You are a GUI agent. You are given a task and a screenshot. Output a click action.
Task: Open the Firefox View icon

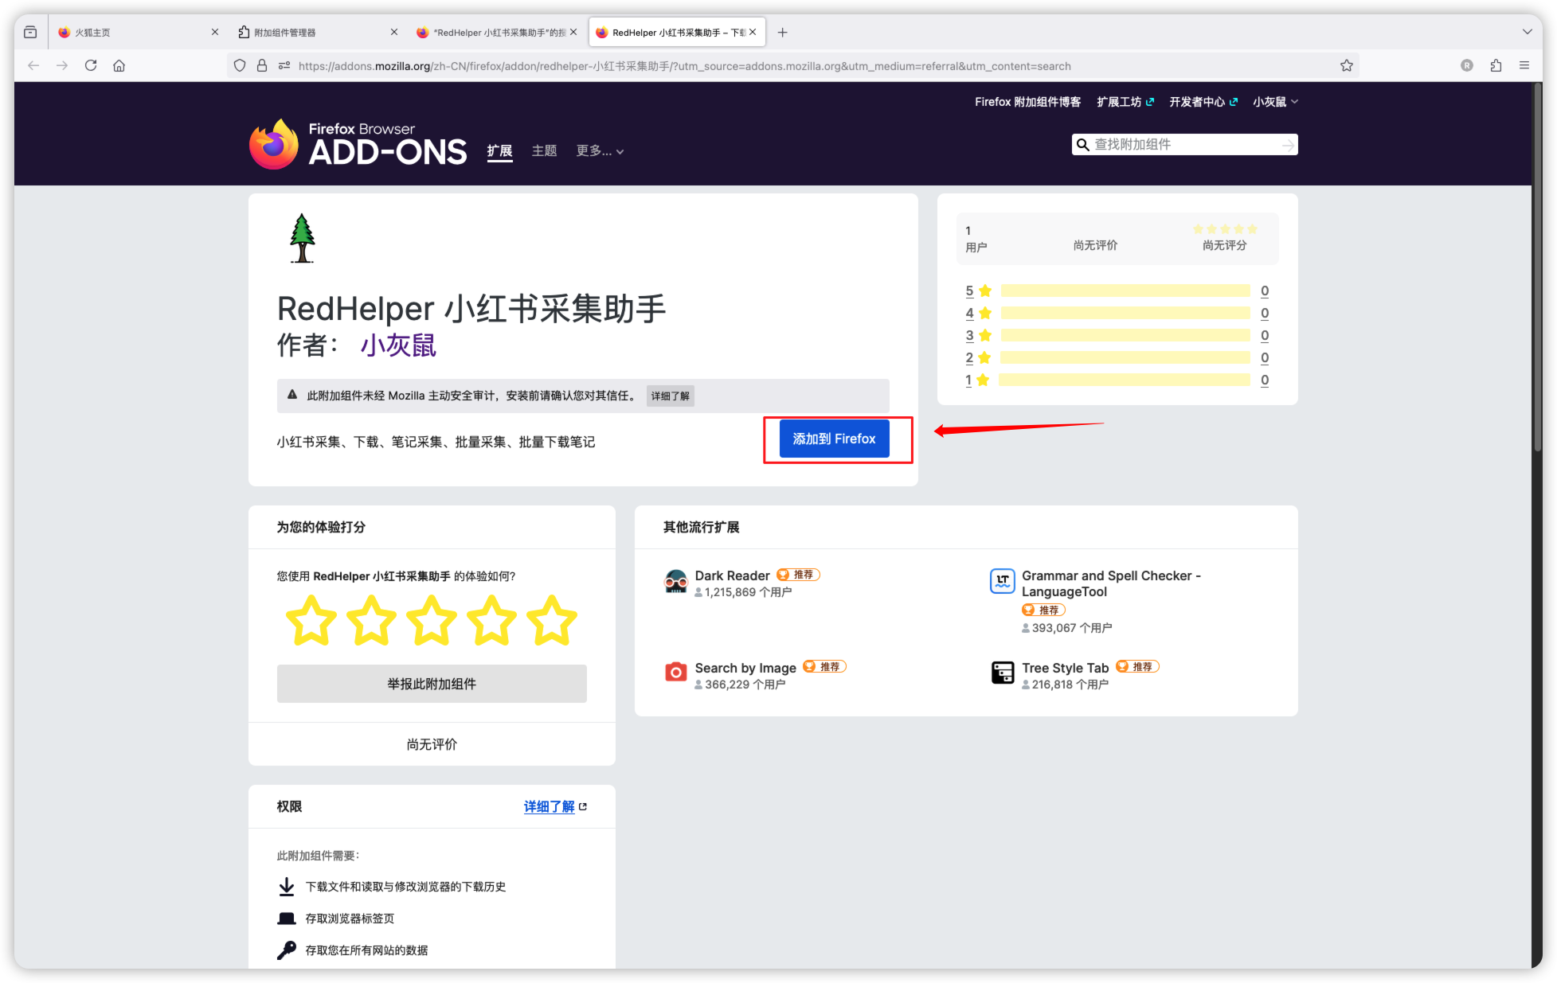pos(30,32)
